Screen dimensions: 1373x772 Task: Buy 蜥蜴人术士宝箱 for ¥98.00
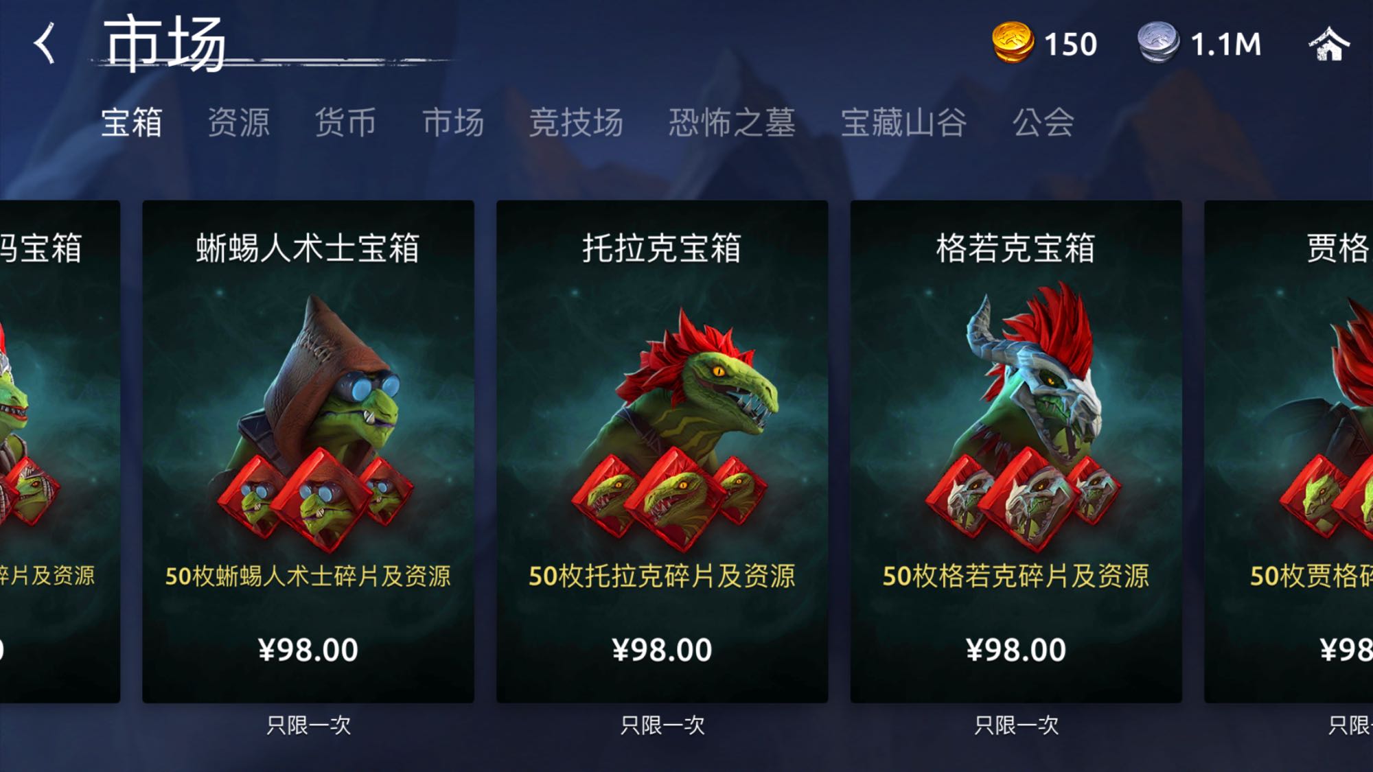point(308,650)
